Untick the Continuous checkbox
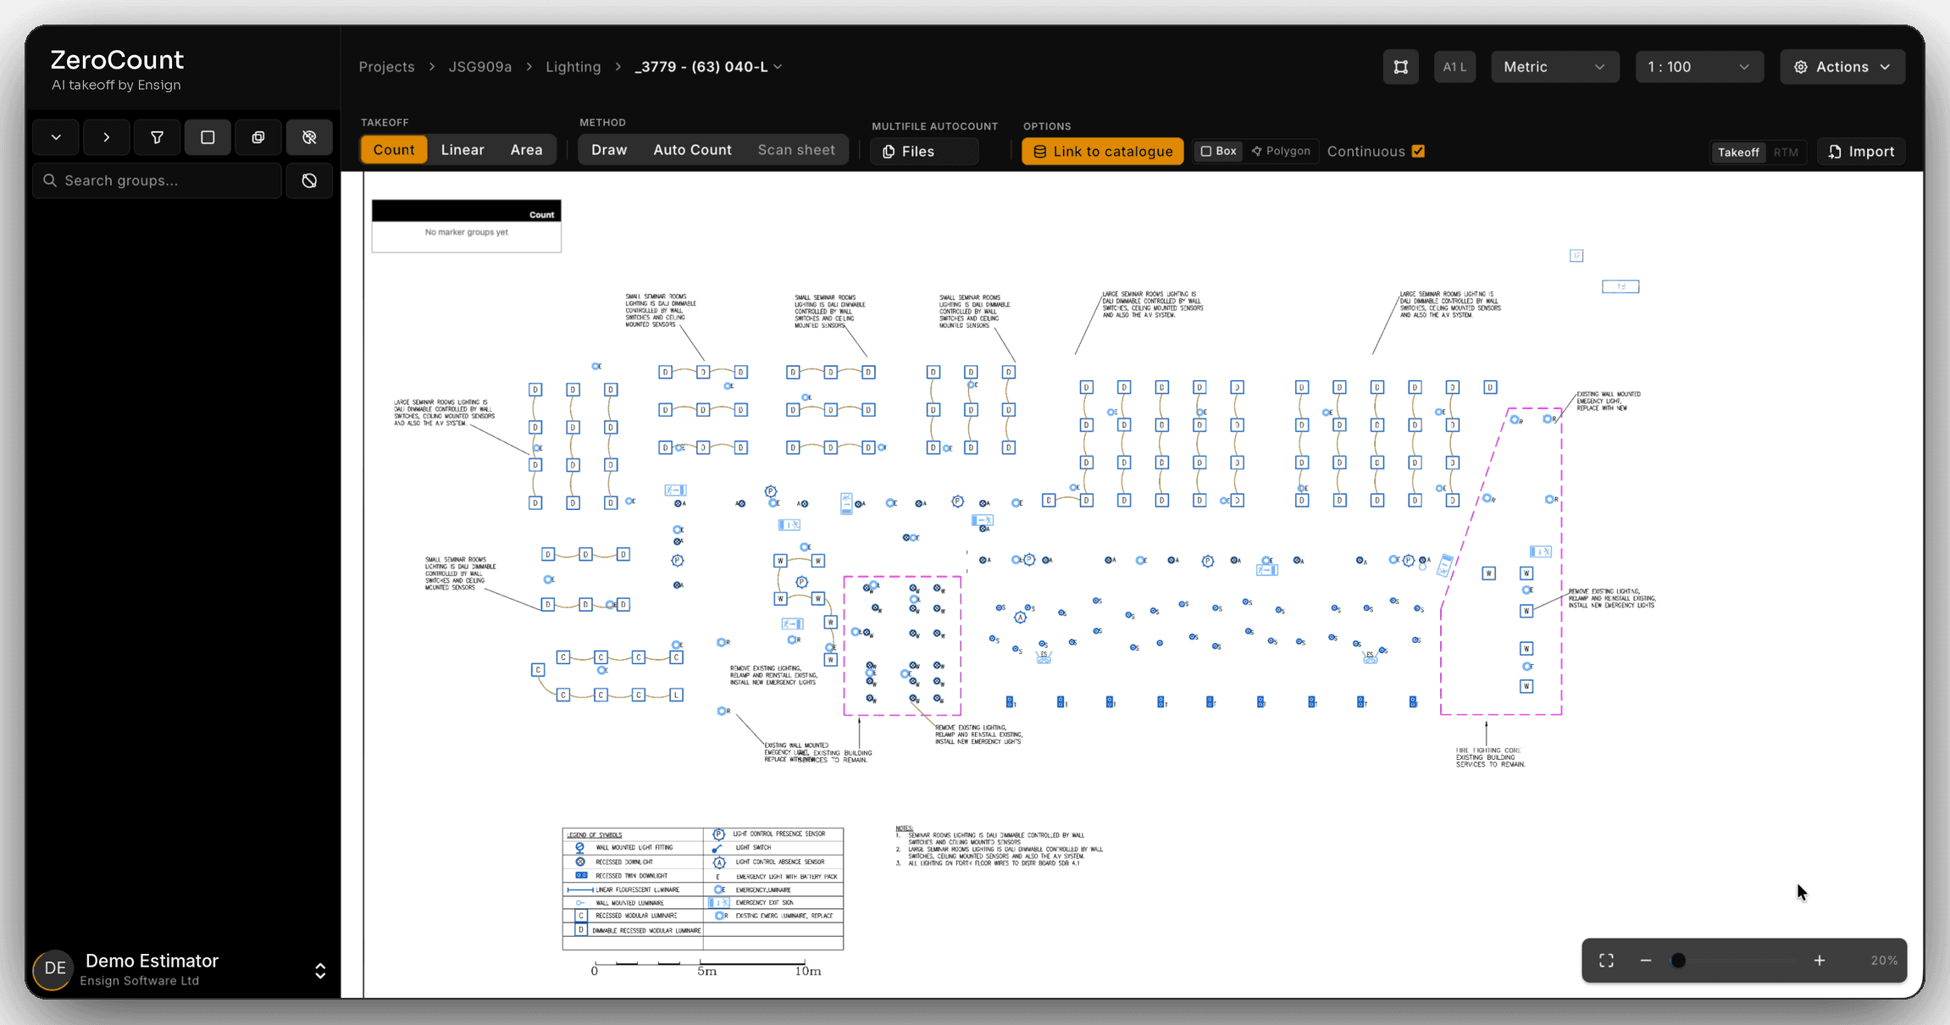 click(x=1418, y=151)
